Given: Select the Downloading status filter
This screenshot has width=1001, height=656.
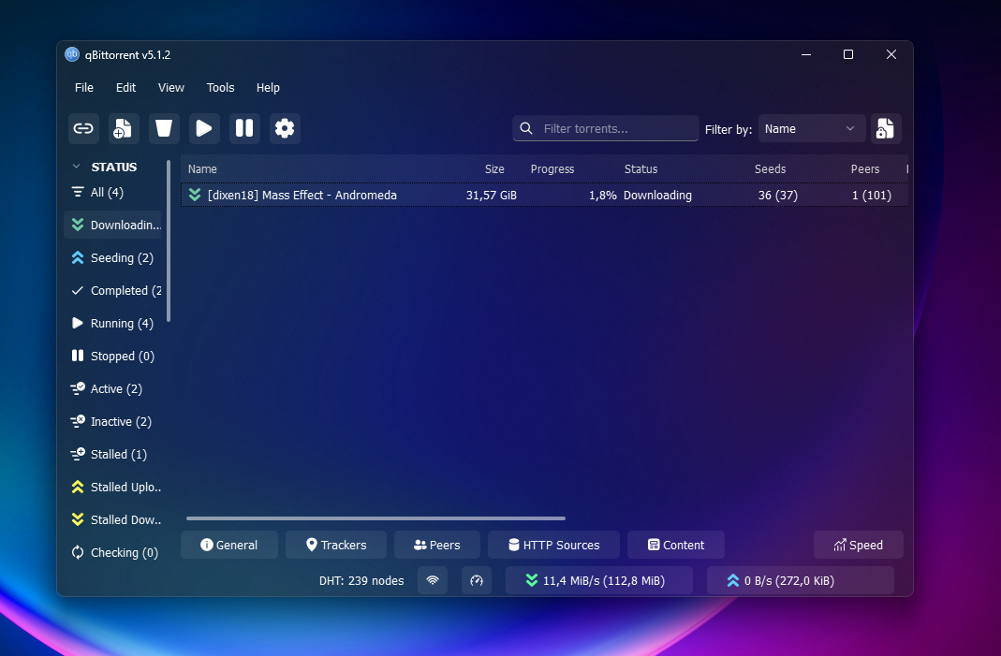Looking at the screenshot, I should (113, 225).
